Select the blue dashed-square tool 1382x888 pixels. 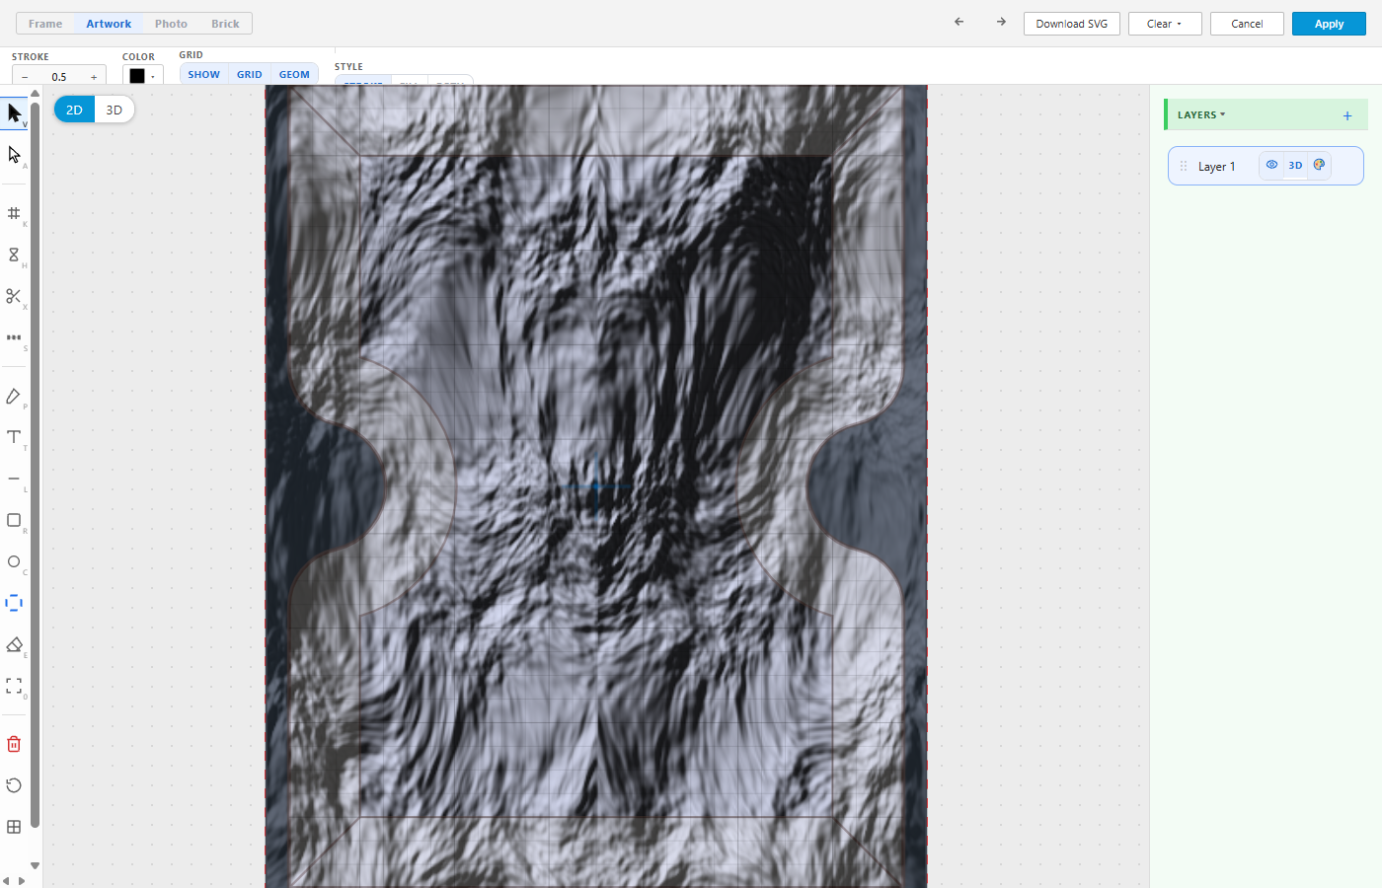[x=14, y=603]
